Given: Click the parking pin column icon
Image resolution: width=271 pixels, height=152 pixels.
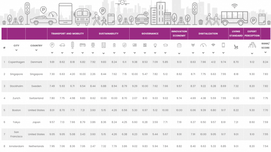Looking at the screenshot, I should tap(52, 45).
